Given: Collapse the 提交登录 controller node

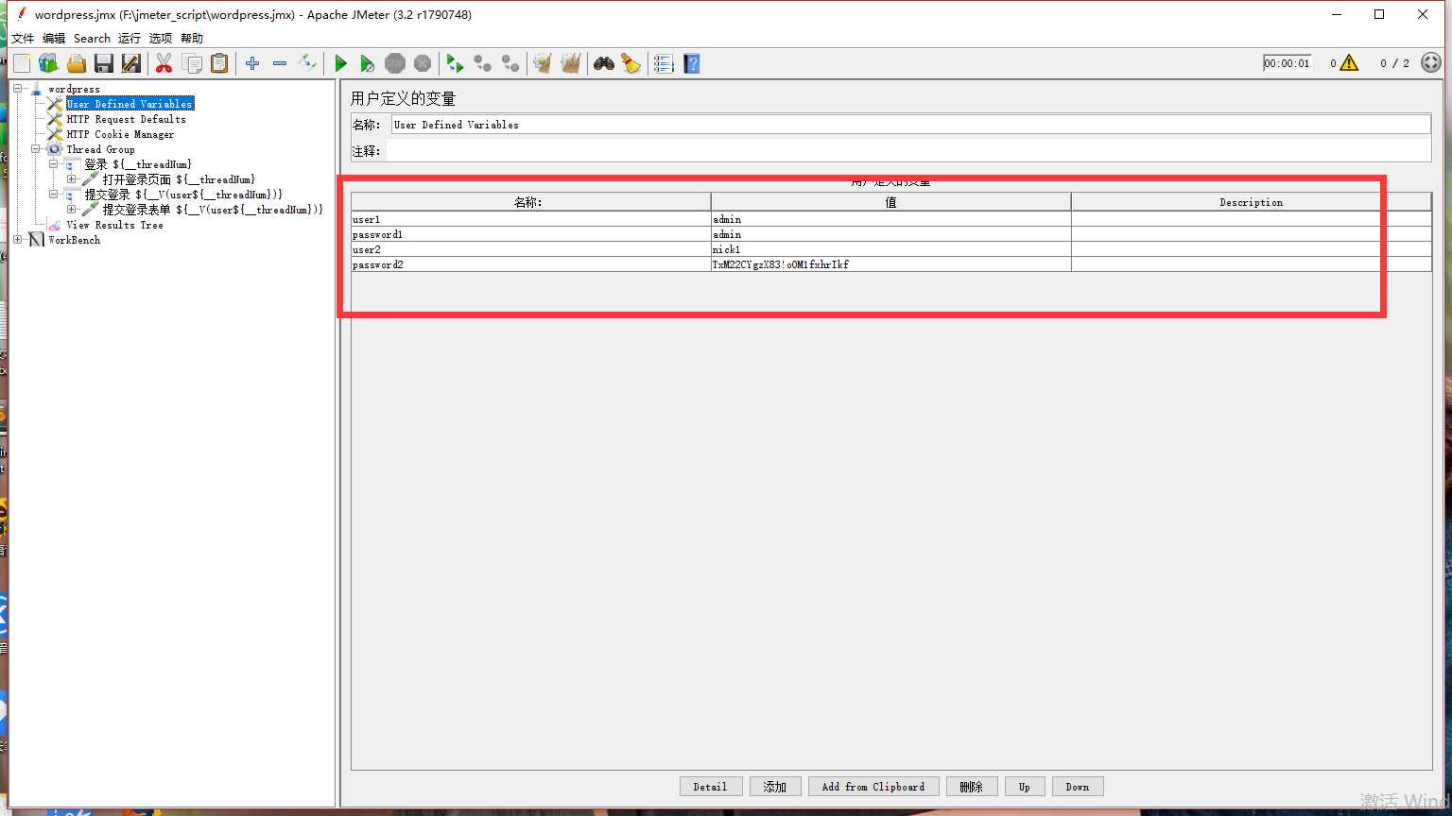Looking at the screenshot, I should point(54,195).
